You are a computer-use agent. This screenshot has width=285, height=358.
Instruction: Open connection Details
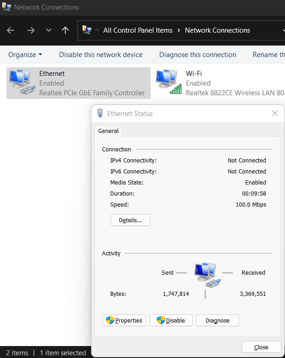point(131,220)
